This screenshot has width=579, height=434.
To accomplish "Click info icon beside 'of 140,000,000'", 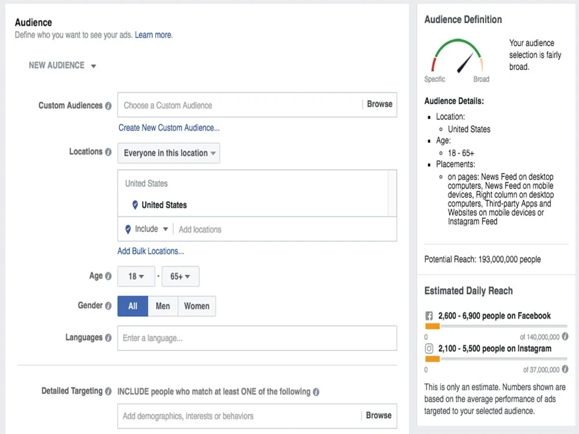I will coord(565,336).
